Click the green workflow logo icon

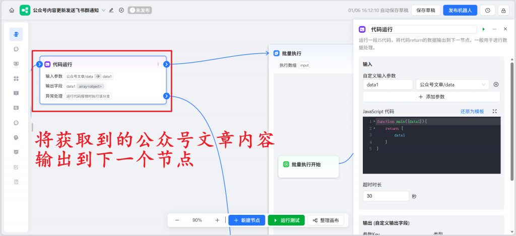pyautogui.click(x=25, y=10)
